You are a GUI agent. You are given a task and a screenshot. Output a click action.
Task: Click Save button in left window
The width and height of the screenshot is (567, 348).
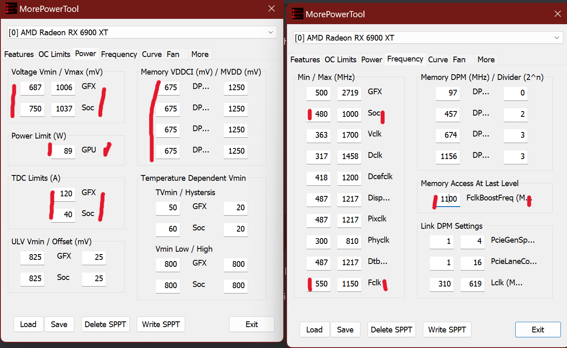(x=59, y=324)
